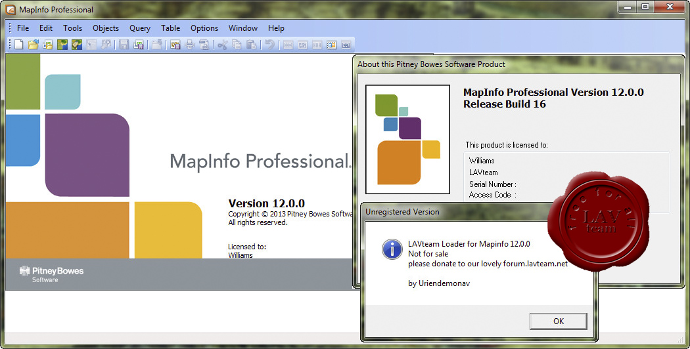
Task: Click the Save floppy disk icon
Action: tap(124, 45)
